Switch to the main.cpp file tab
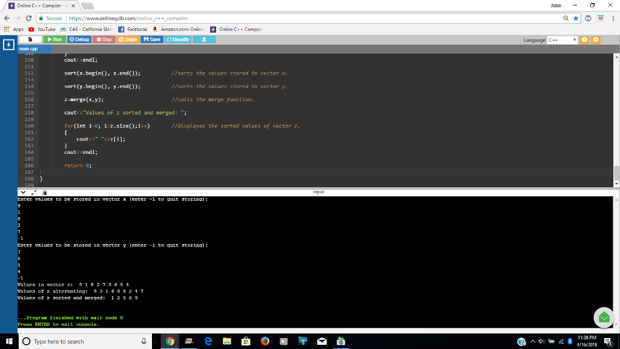The height and width of the screenshot is (349, 620). coord(35,48)
